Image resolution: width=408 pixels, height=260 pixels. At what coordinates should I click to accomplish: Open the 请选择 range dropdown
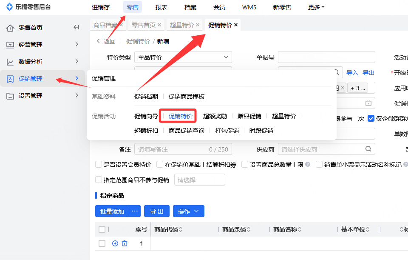200,180
